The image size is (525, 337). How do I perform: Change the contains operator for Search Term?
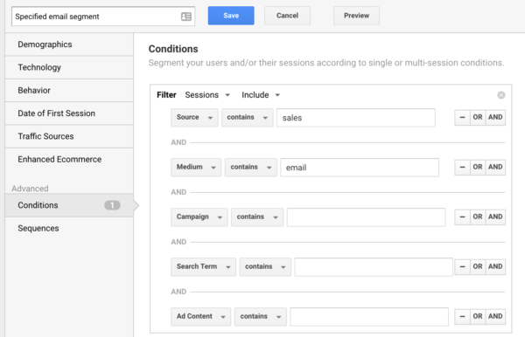(265, 267)
